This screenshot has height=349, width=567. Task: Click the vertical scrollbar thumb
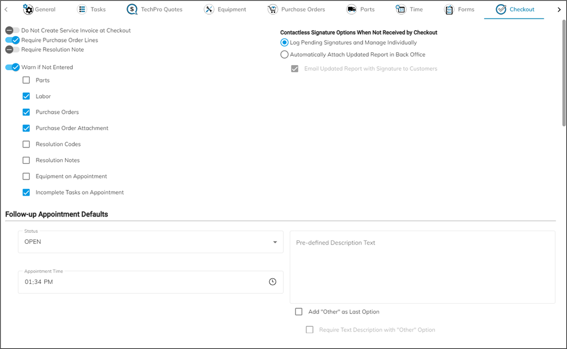pyautogui.click(x=564, y=73)
